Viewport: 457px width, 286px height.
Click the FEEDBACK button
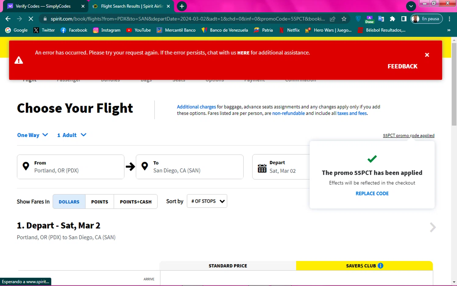pyautogui.click(x=402, y=66)
